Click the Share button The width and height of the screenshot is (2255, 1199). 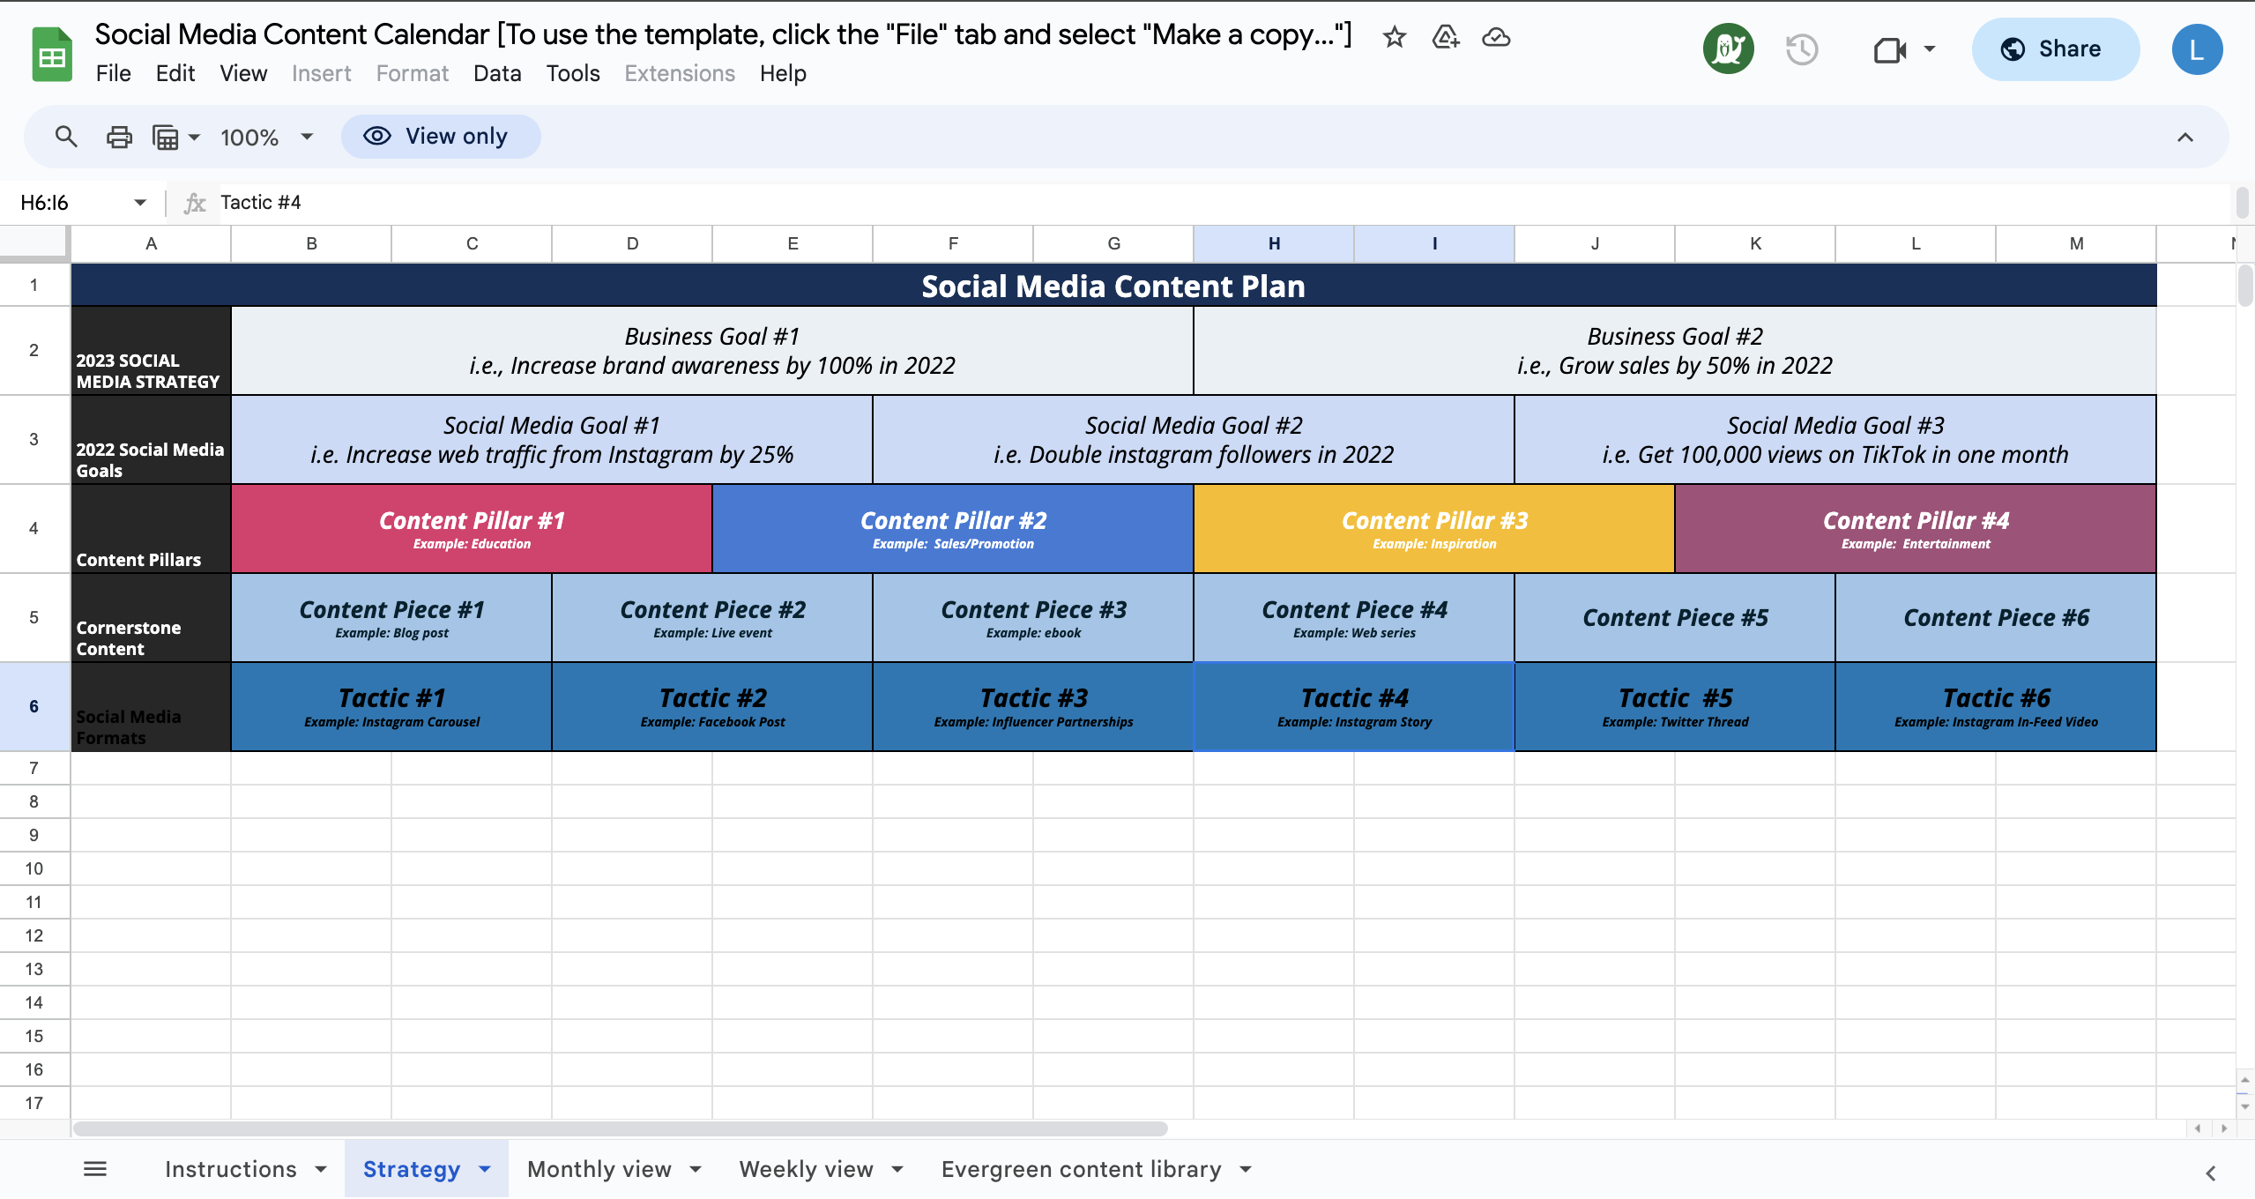(x=2054, y=49)
